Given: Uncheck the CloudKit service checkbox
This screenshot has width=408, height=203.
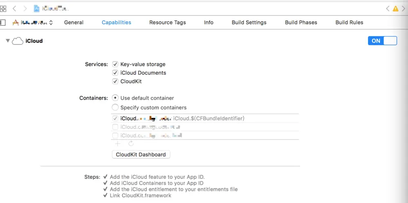Looking at the screenshot, I should [115, 82].
